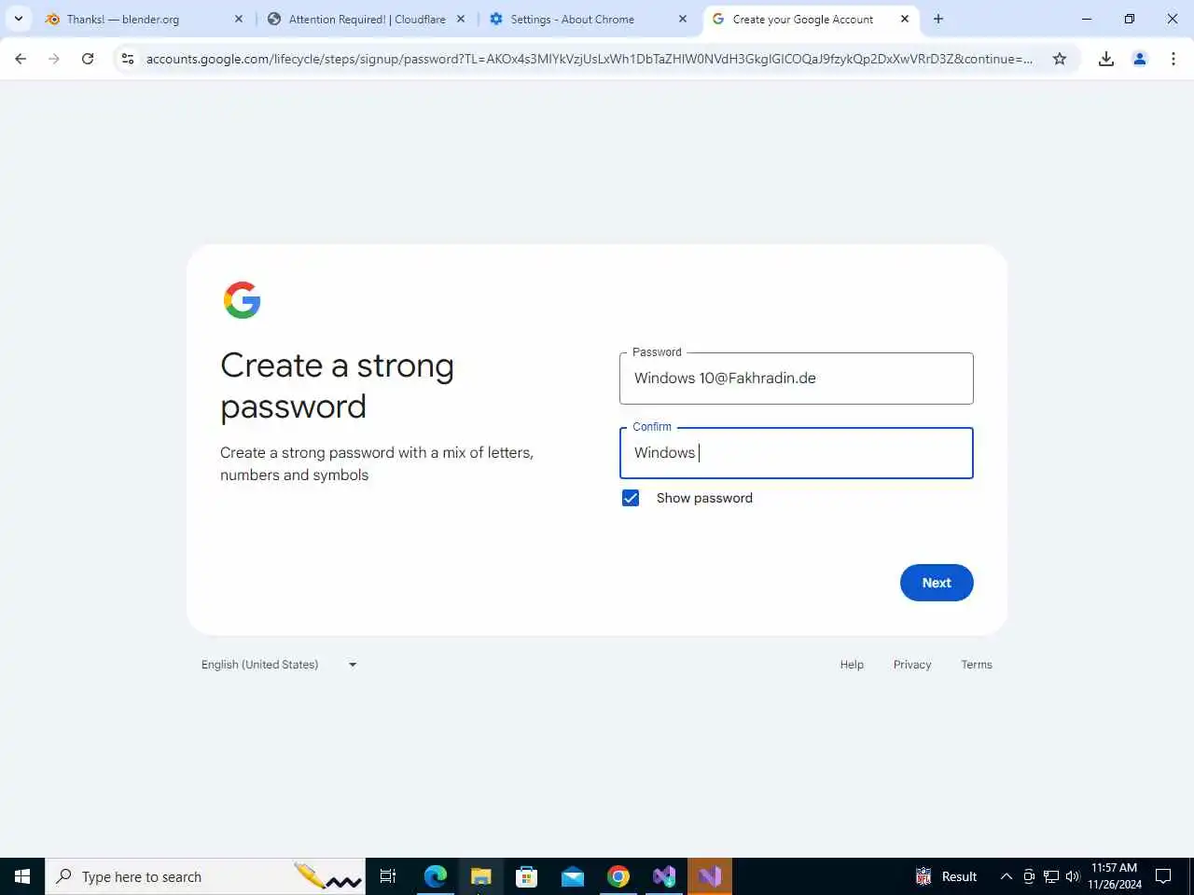Bookmark this page with the star icon
This screenshot has height=895, width=1194.
[x=1060, y=59]
